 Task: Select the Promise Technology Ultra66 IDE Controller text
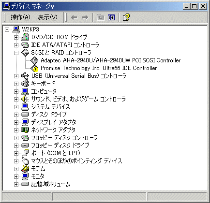click(99, 68)
